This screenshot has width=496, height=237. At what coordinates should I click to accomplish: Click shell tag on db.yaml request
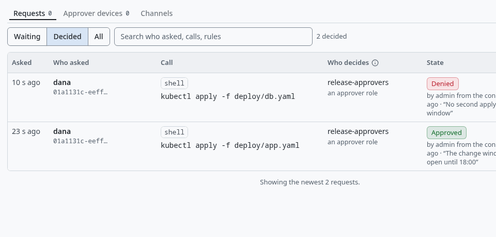[x=174, y=83]
